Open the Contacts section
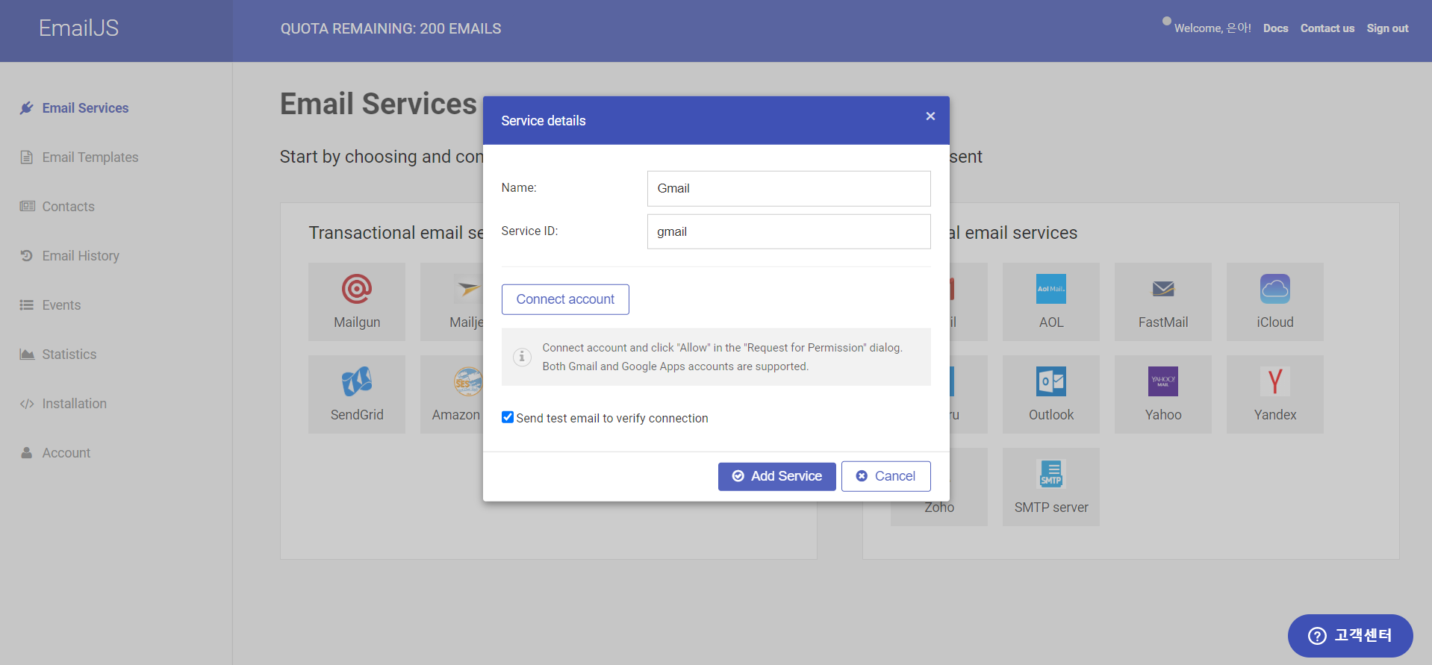This screenshot has width=1432, height=665. tap(68, 207)
